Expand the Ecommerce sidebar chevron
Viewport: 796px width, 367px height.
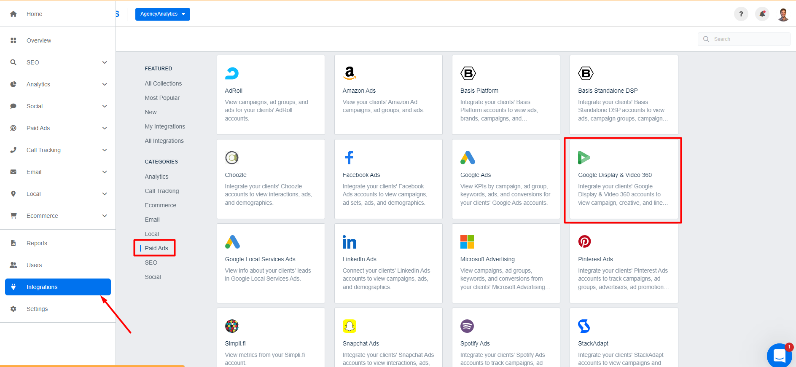[x=105, y=216]
